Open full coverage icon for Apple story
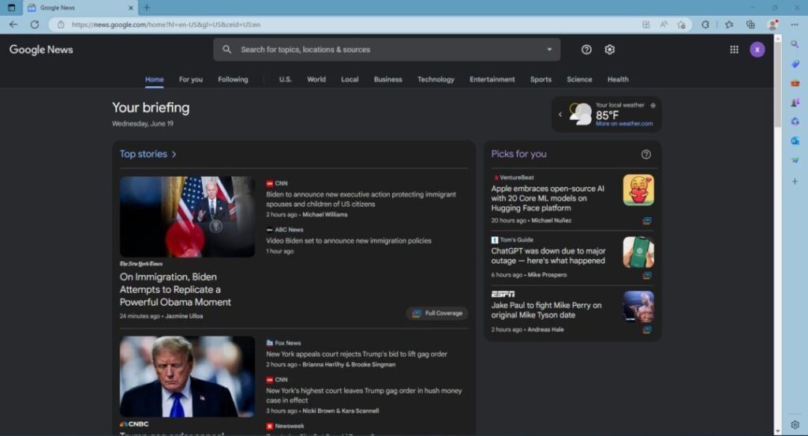808x436 pixels. tap(647, 221)
